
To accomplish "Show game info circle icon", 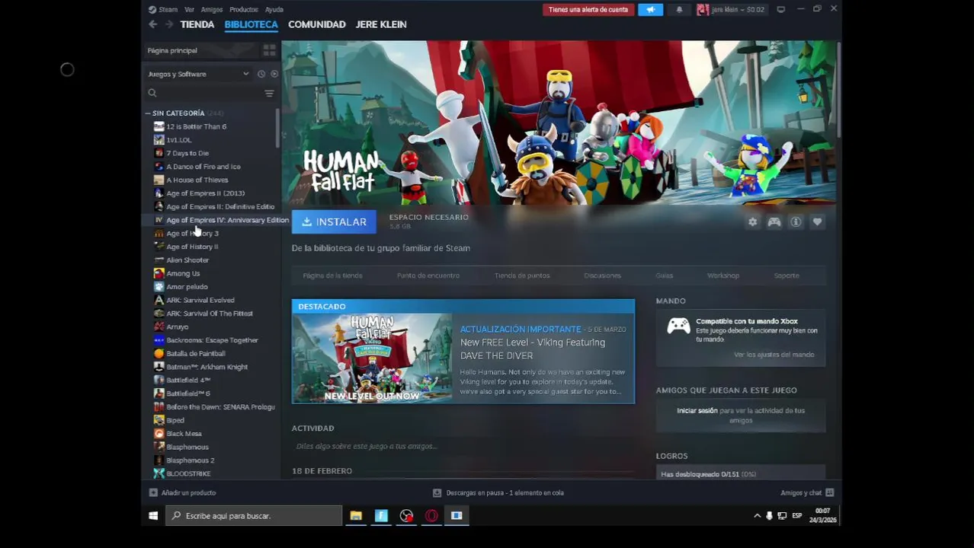I will (796, 221).
